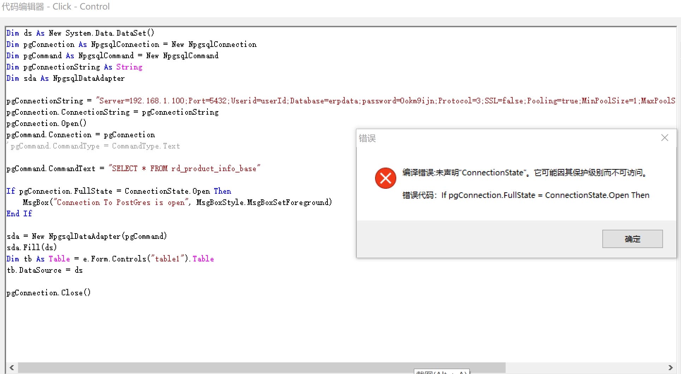The height and width of the screenshot is (374, 681).
Task: Click the line declaring pgCommand As NpgsqlCommand
Action: click(x=113, y=56)
